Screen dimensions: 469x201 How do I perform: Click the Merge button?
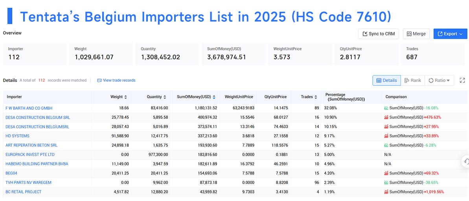pyautogui.click(x=416, y=34)
